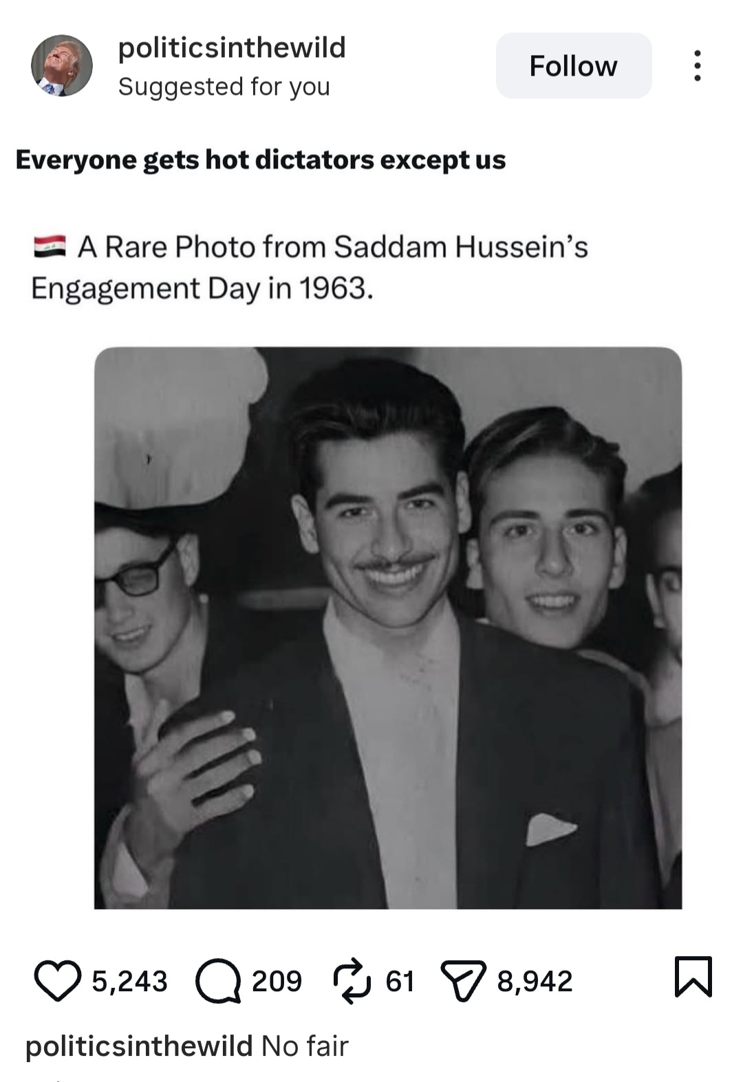
Task: Tap the 'Suggested for you' label
Action: tap(224, 87)
